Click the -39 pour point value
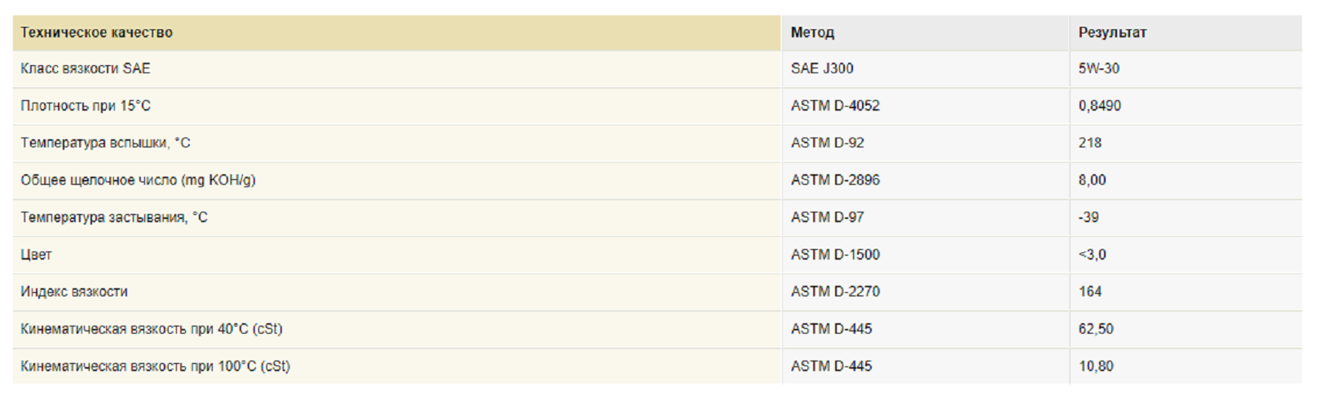The width and height of the screenshot is (1324, 407). pos(1088,217)
